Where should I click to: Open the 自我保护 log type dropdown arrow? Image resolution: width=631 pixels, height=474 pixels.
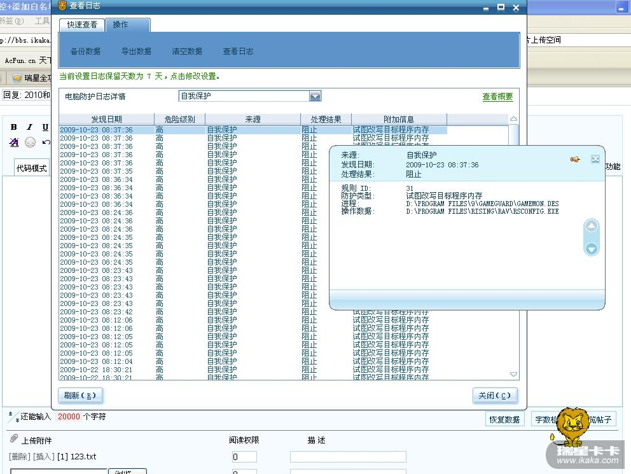pos(315,96)
